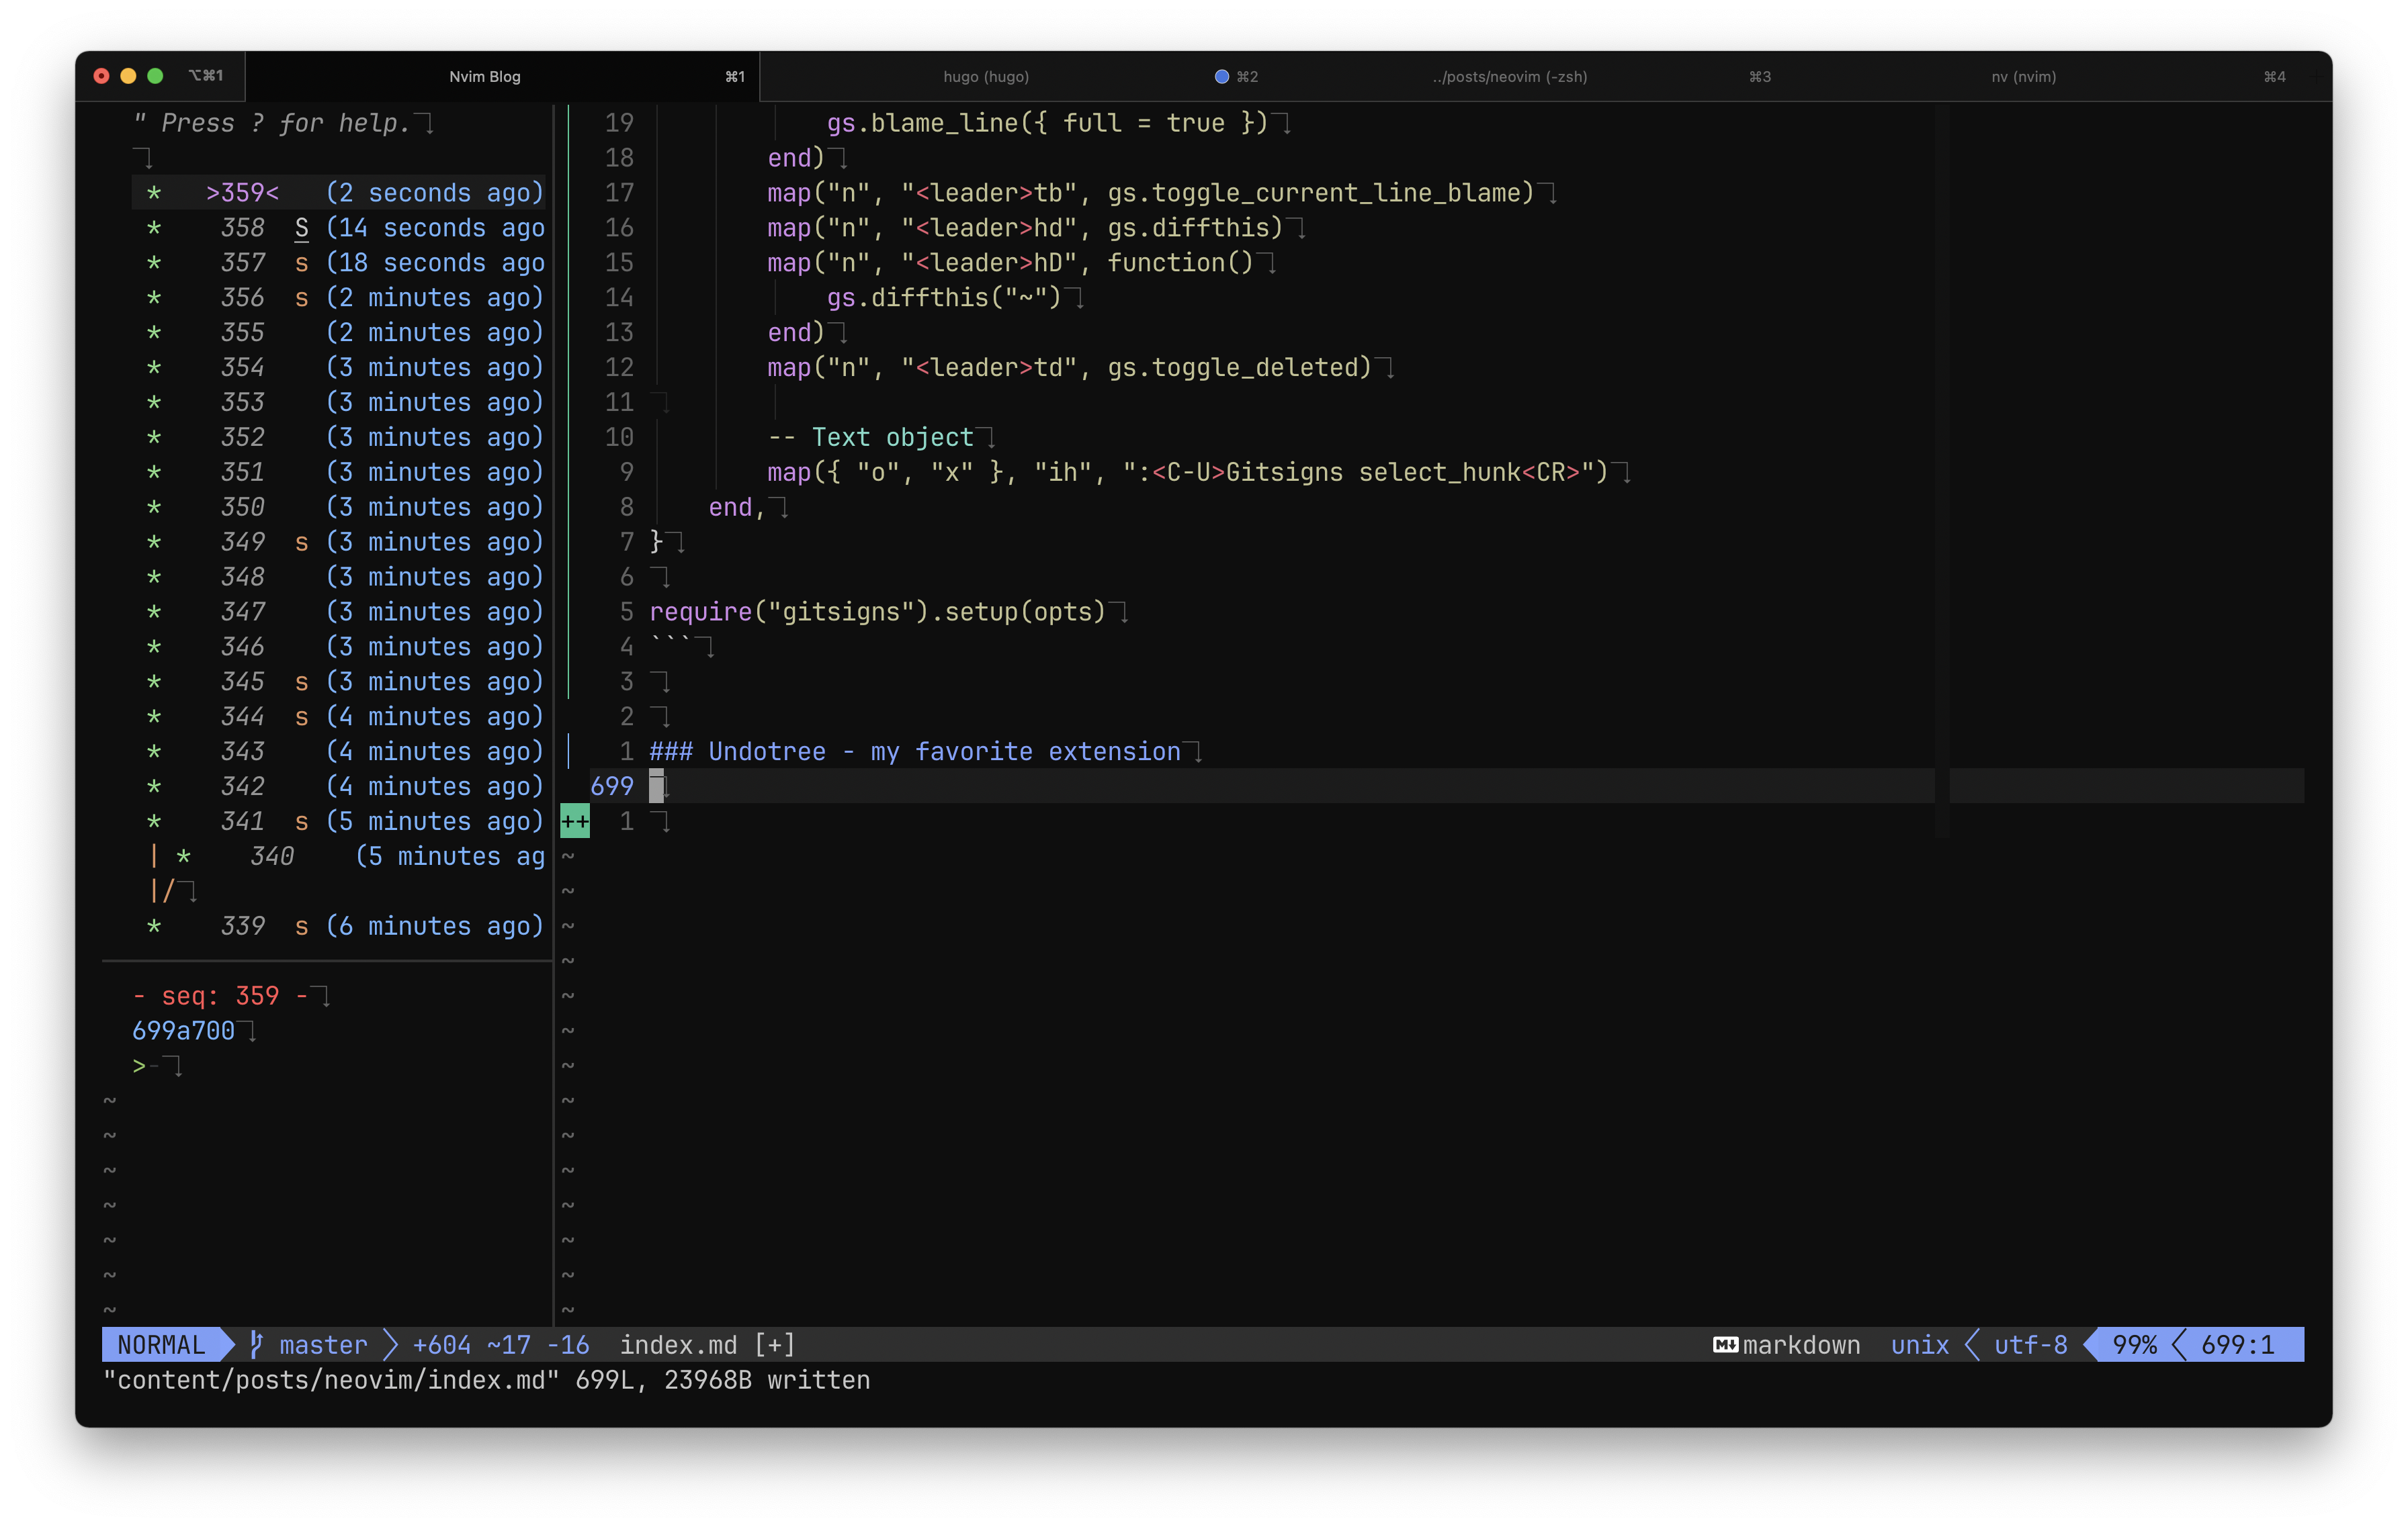This screenshot has height=1527, width=2408.
Task: Switch to the nv (nvim) tab
Action: [x=2023, y=76]
